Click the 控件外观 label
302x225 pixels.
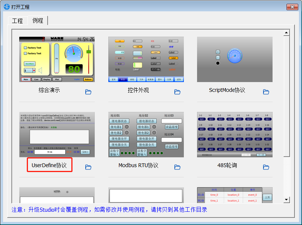138,90
